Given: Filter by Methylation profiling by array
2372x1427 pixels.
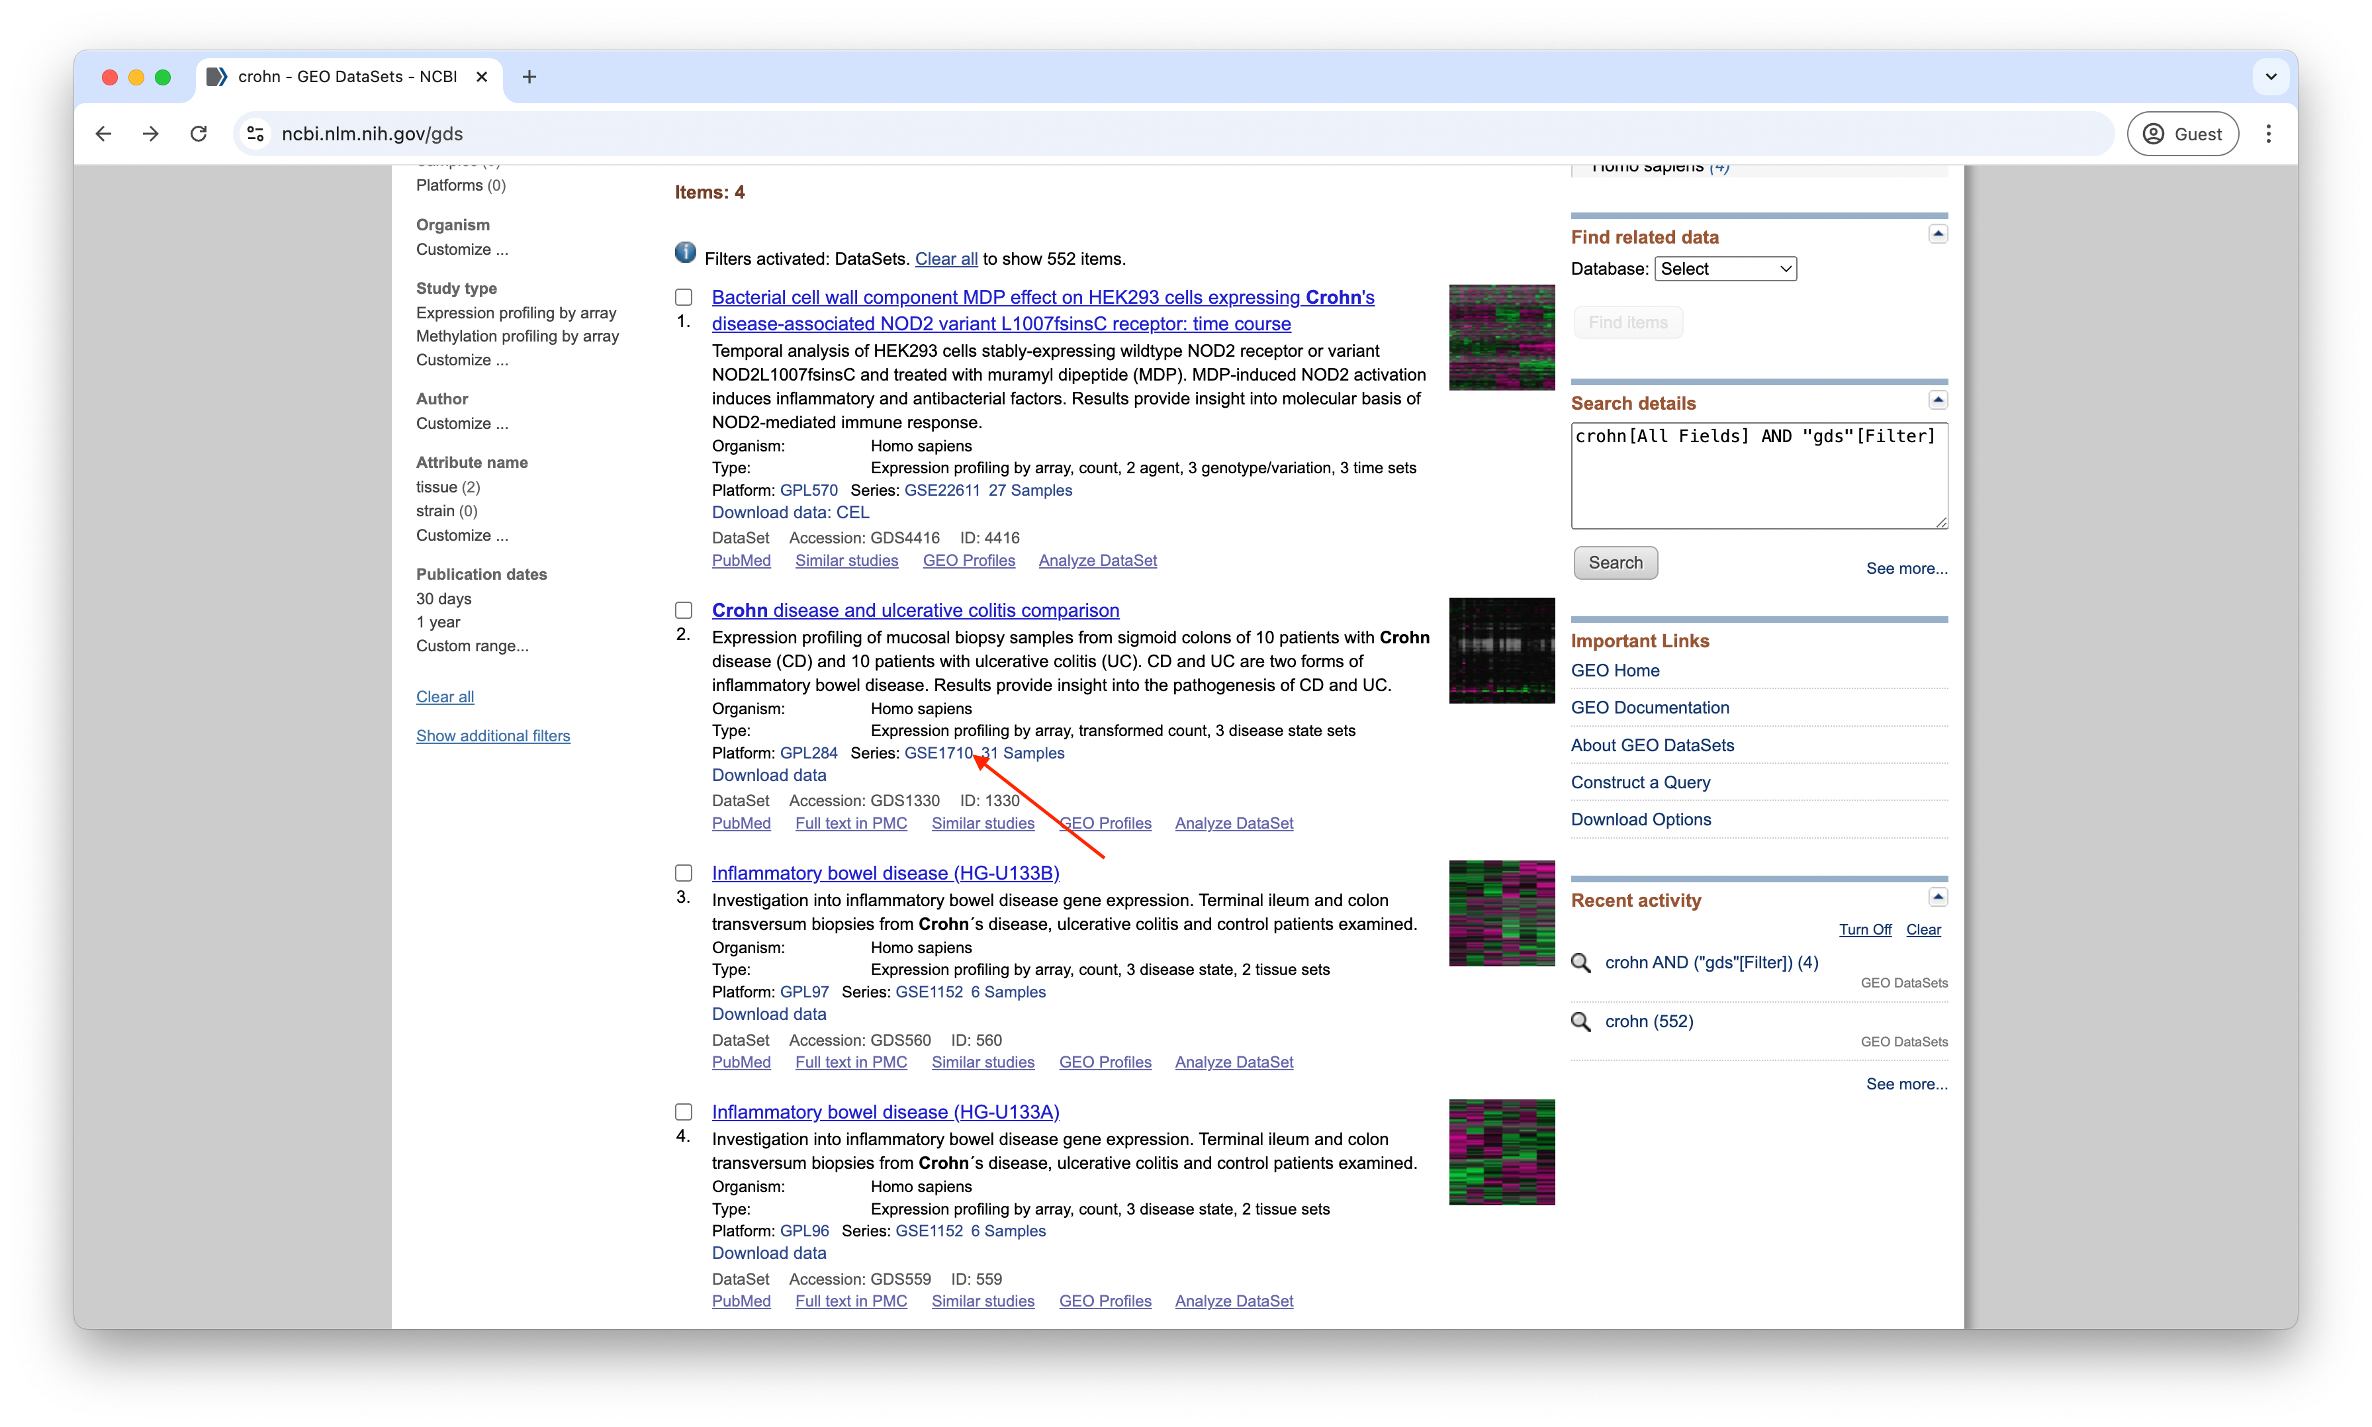Looking at the screenshot, I should click(518, 336).
